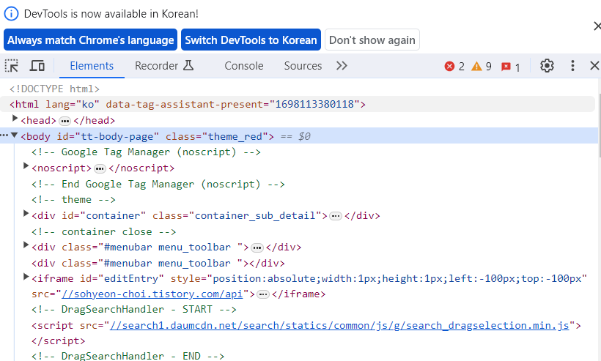Open the Sources tab
The width and height of the screenshot is (601, 361).
coord(303,66)
